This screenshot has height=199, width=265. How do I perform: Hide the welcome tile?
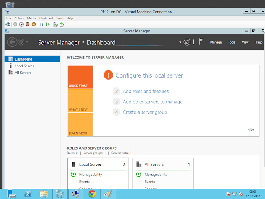[x=251, y=130]
